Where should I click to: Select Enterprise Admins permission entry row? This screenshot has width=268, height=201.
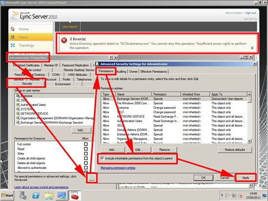point(174,134)
